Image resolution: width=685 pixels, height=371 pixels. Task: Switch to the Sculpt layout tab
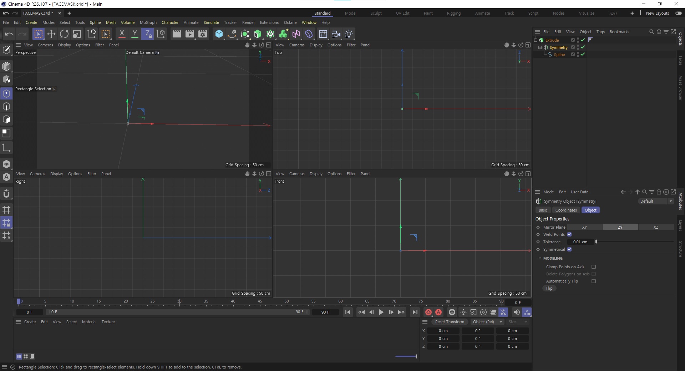[x=376, y=13]
